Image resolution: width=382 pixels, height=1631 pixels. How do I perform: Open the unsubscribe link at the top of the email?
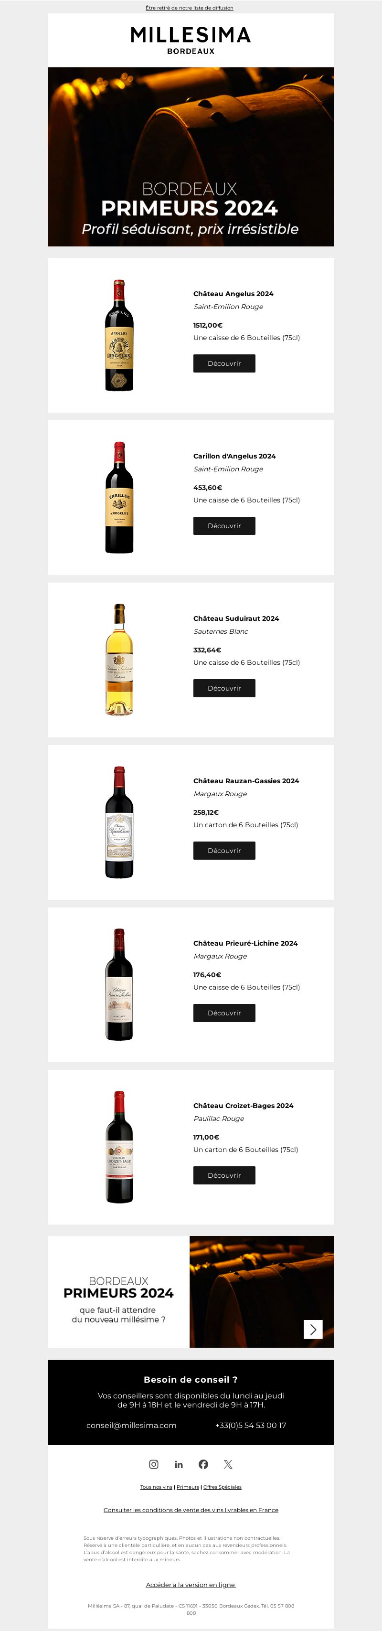pyautogui.click(x=190, y=8)
